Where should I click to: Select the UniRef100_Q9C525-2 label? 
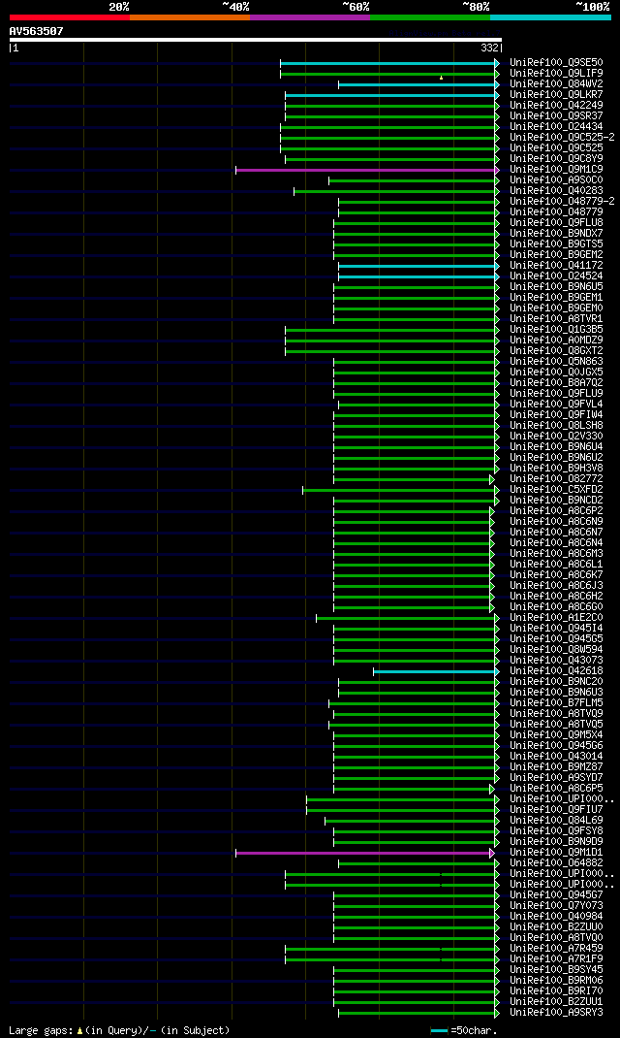[x=562, y=138]
